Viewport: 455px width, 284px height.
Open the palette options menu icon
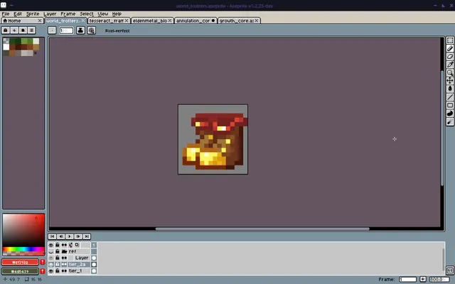pos(31,31)
